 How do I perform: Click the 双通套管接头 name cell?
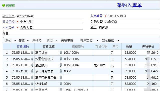coord(49,59)
